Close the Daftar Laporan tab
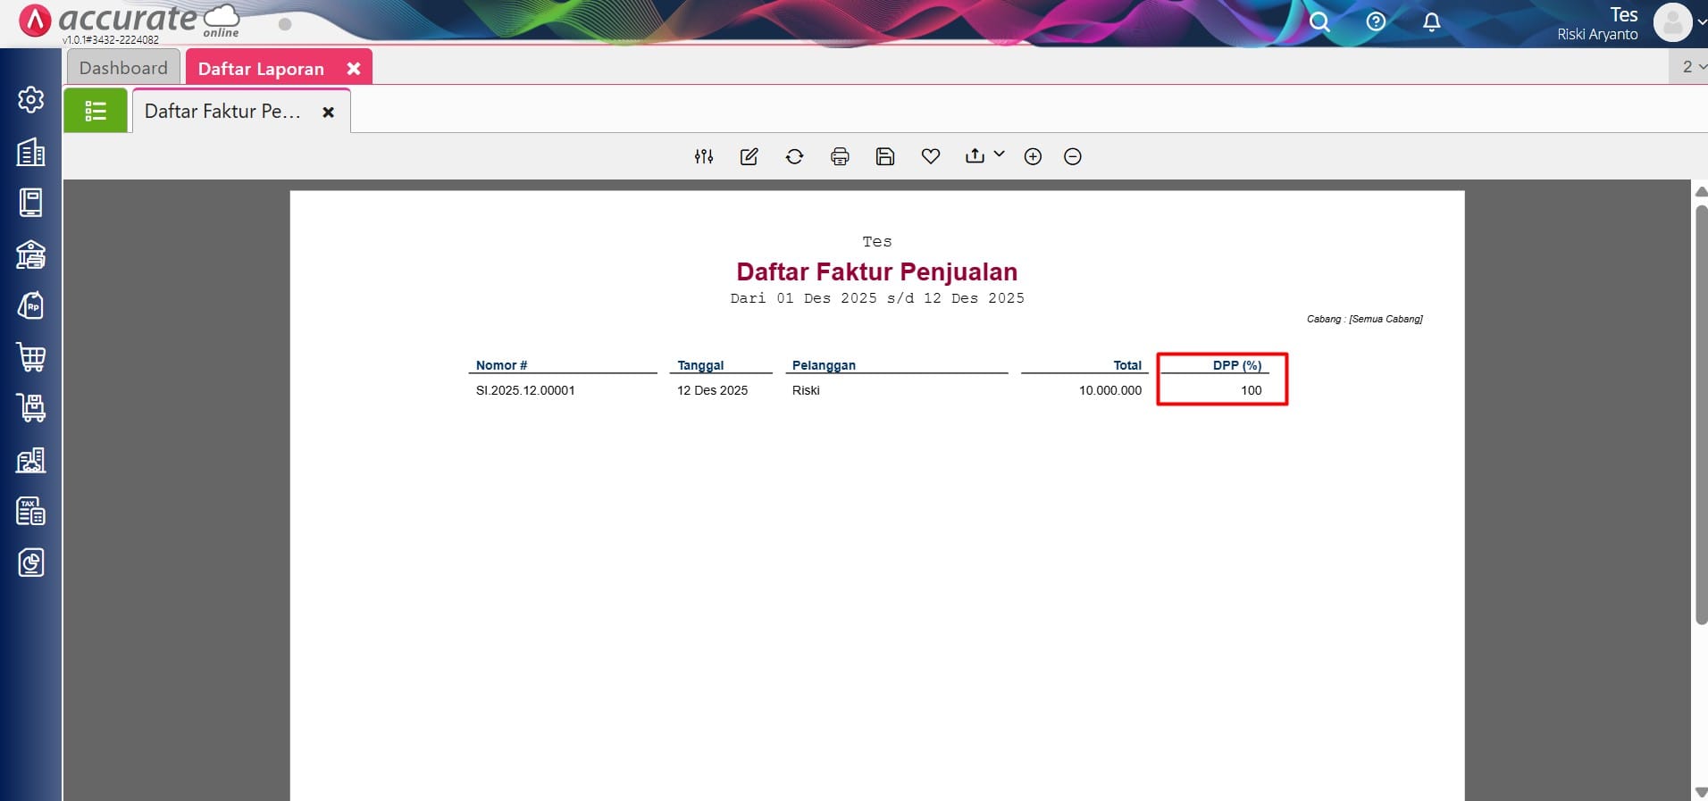This screenshot has width=1708, height=801. coord(354,69)
